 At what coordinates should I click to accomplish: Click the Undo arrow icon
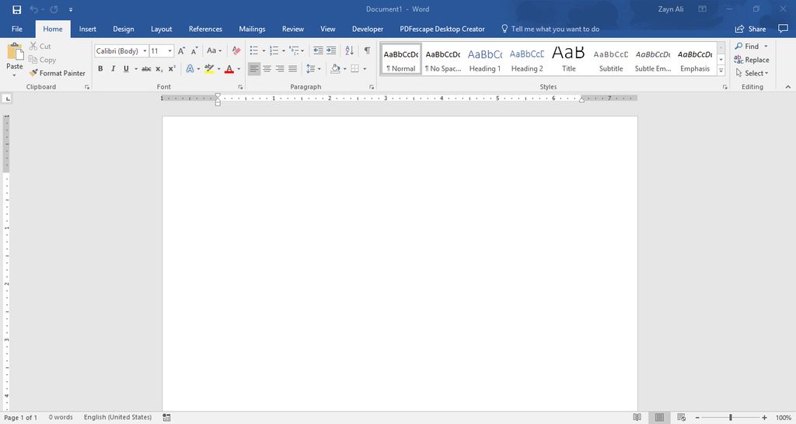34,9
